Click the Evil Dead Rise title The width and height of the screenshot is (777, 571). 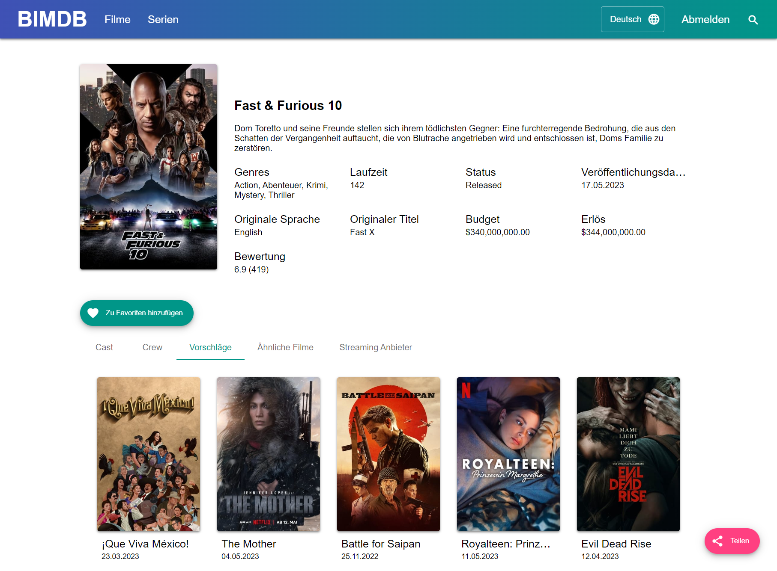[616, 544]
